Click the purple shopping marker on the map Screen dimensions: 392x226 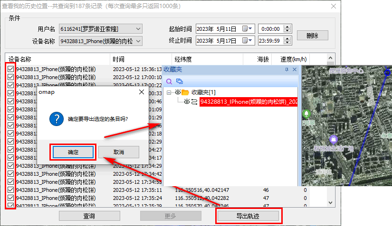coord(334,139)
